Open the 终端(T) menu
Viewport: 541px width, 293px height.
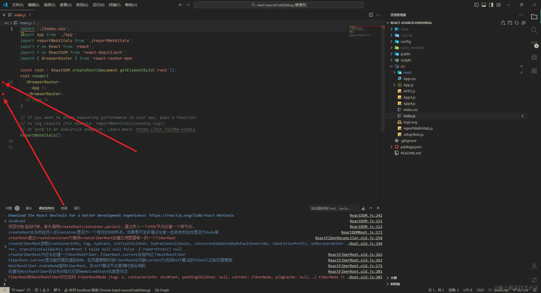coord(114,5)
